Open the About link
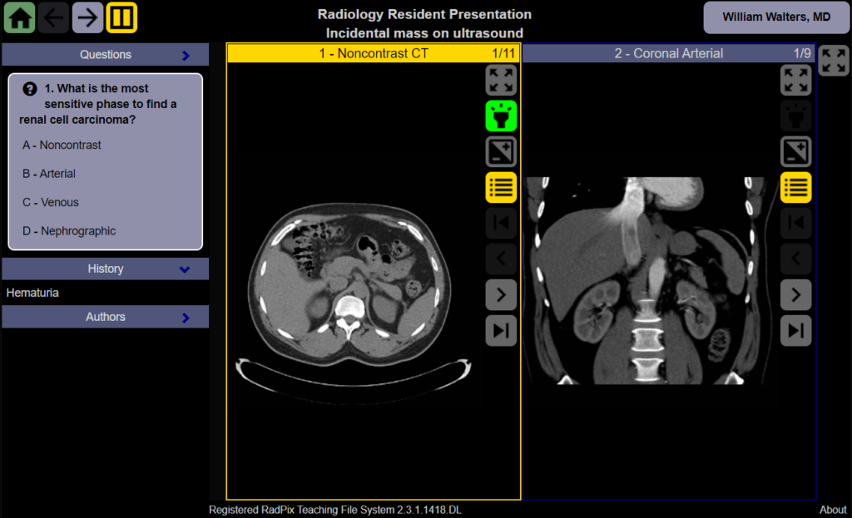The height and width of the screenshot is (518, 852). (832, 510)
